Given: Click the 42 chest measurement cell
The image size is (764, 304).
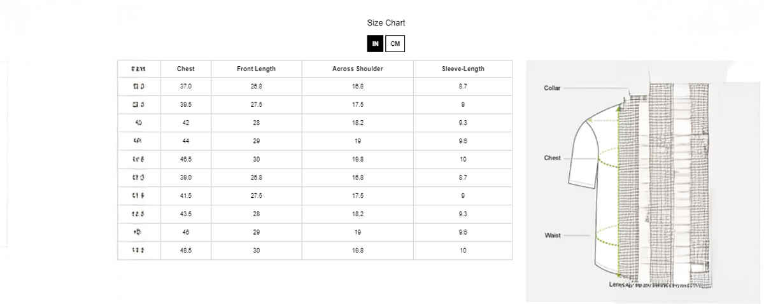Looking at the screenshot, I should (185, 123).
